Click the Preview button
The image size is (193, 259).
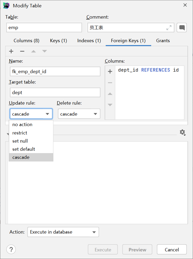click(137, 249)
